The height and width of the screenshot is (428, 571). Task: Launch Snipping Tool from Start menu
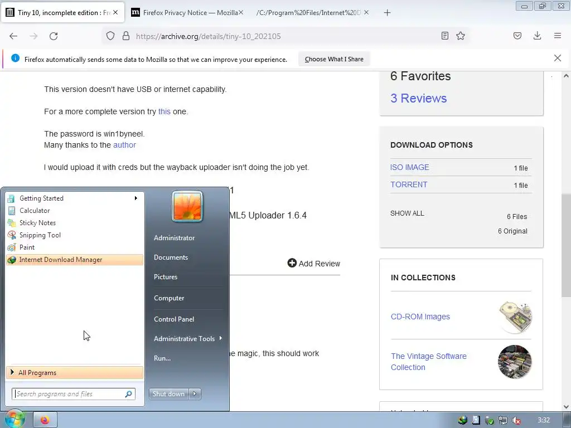point(75,235)
